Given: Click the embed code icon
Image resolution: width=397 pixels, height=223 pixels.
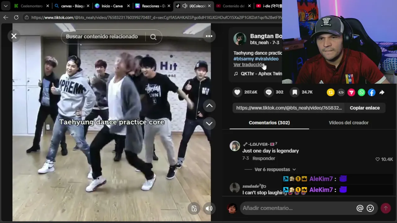Looking at the screenshot, I should [x=341, y=92].
